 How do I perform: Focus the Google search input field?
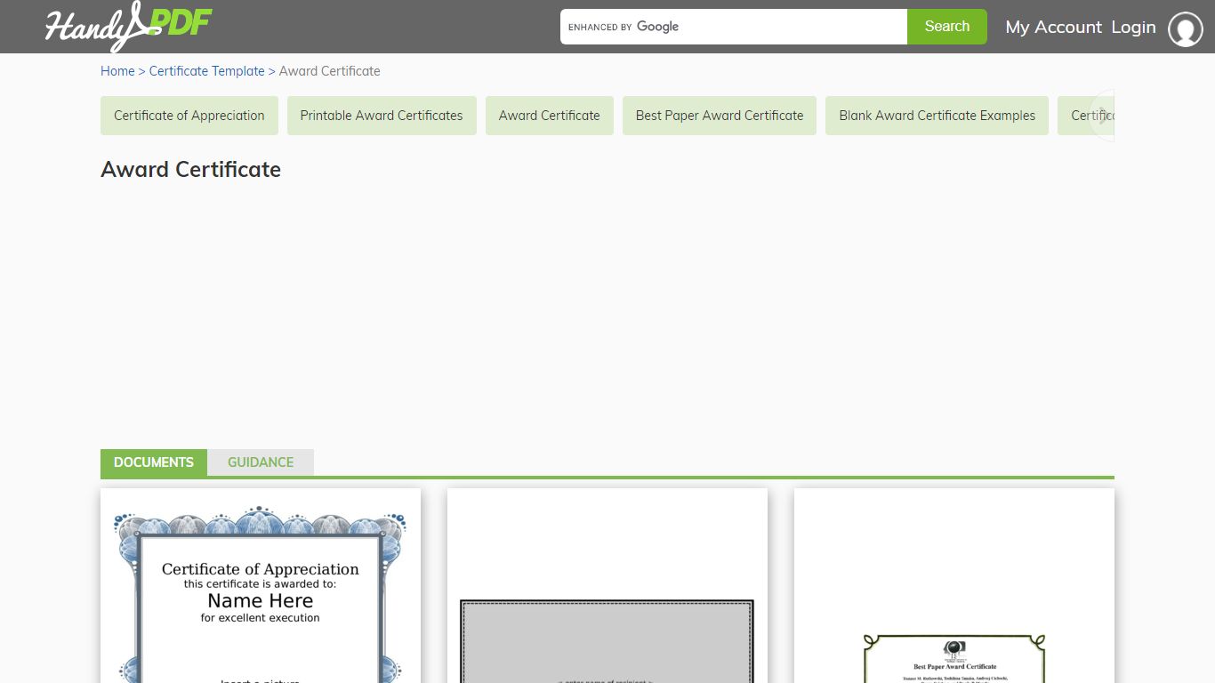734,27
